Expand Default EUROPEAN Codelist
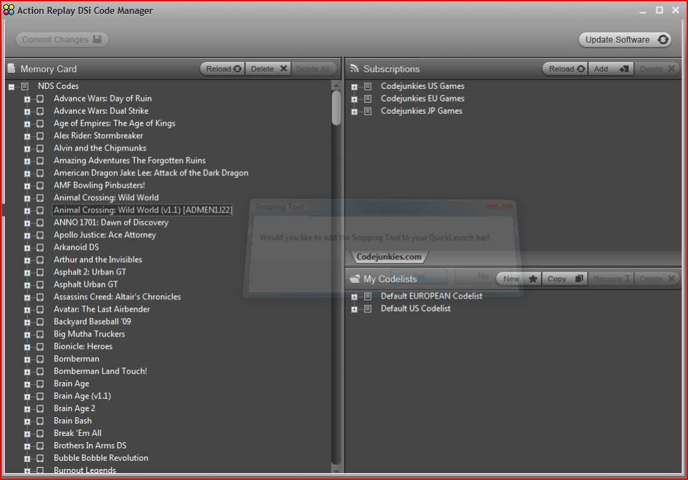Viewport: 688px width, 480px height. (354, 297)
